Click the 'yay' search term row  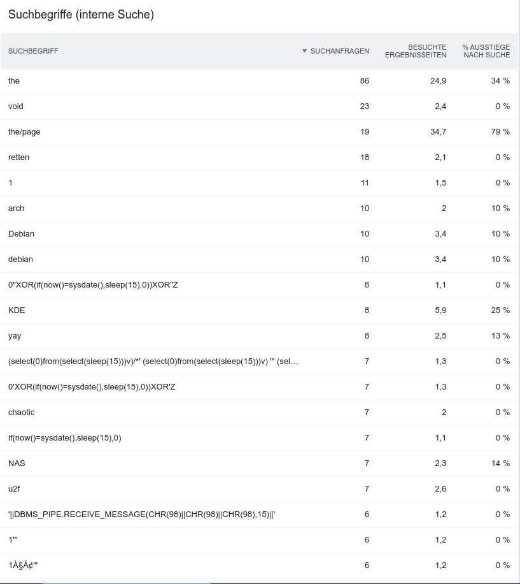pyautogui.click(x=15, y=336)
